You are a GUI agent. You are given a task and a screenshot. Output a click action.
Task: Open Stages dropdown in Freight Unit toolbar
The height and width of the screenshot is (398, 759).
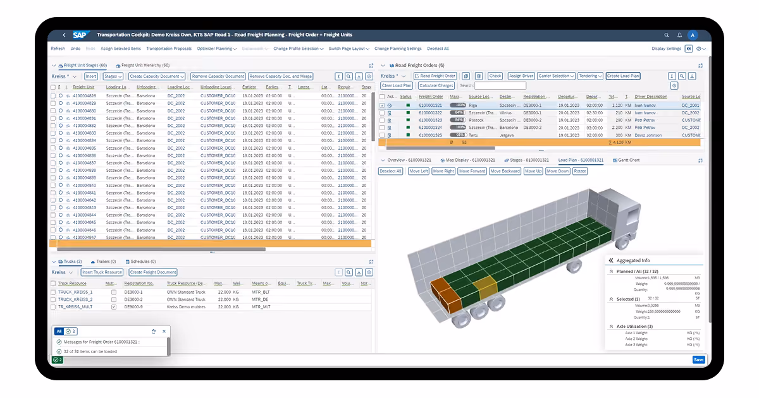point(113,76)
